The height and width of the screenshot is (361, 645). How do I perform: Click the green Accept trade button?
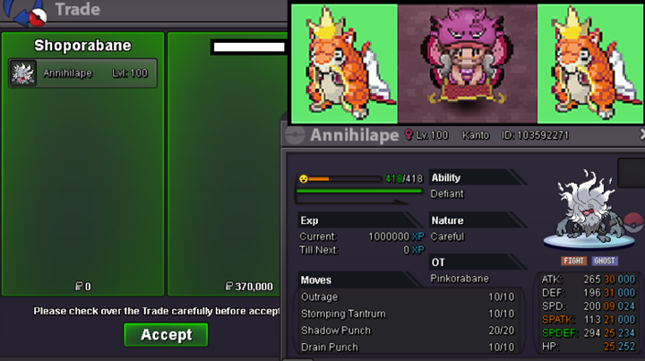point(166,335)
